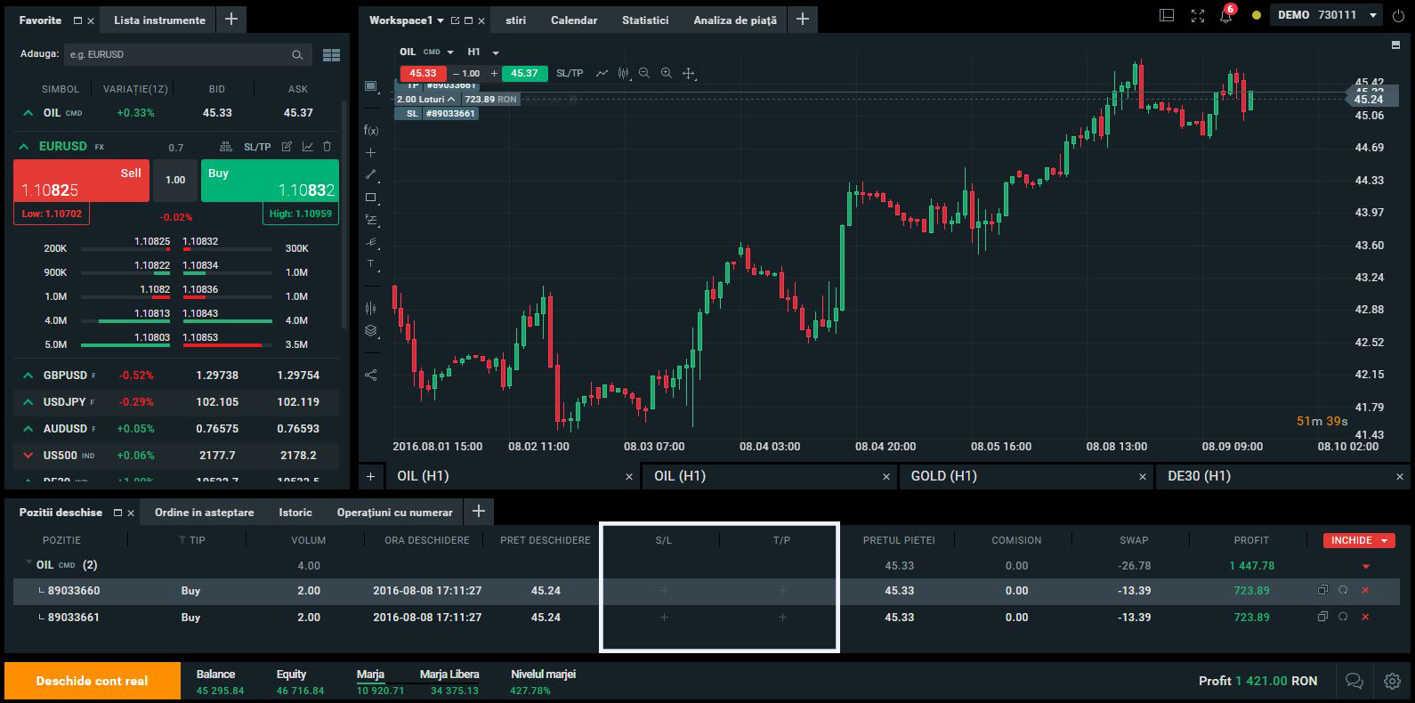The height and width of the screenshot is (703, 1415).
Task: Click the chart screen mode icon in sidebar
Action: [x=371, y=85]
